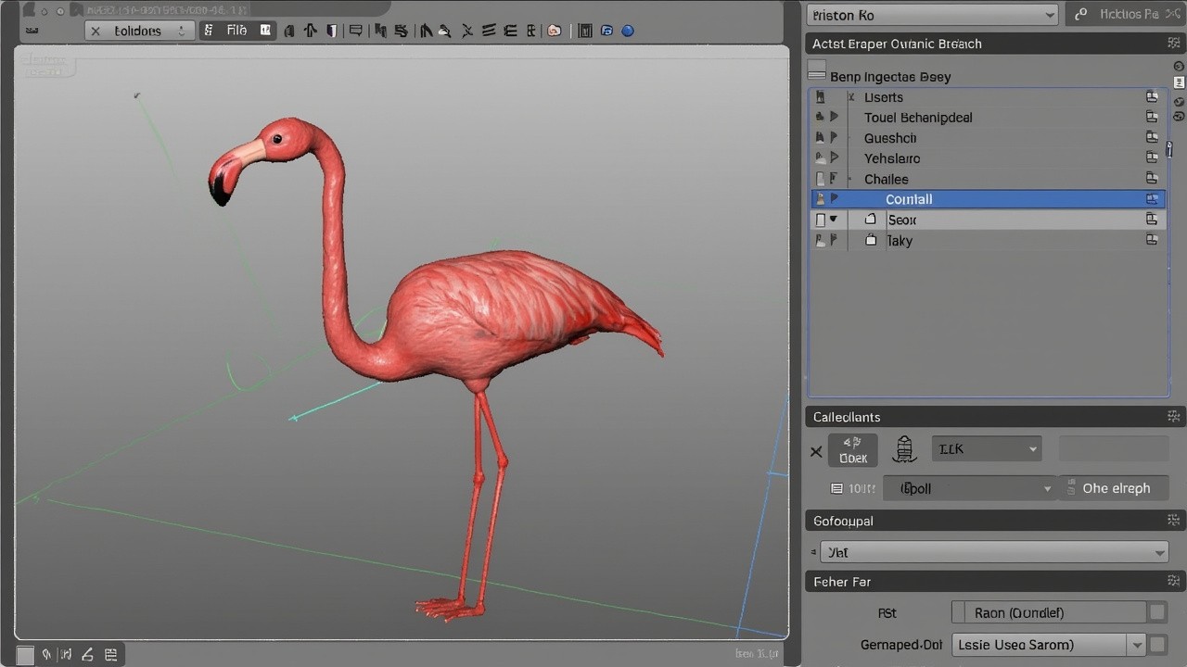Click the Hcktios Fa button at top right

(x=1126, y=15)
